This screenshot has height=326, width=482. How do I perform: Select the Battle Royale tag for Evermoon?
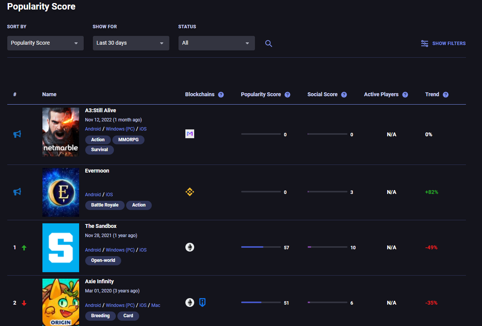pyautogui.click(x=104, y=205)
